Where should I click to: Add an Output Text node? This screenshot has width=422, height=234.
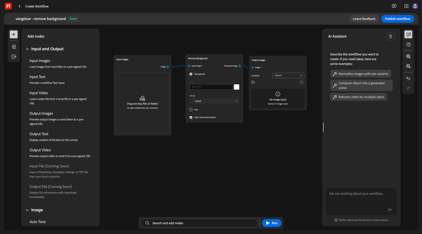coord(53,137)
